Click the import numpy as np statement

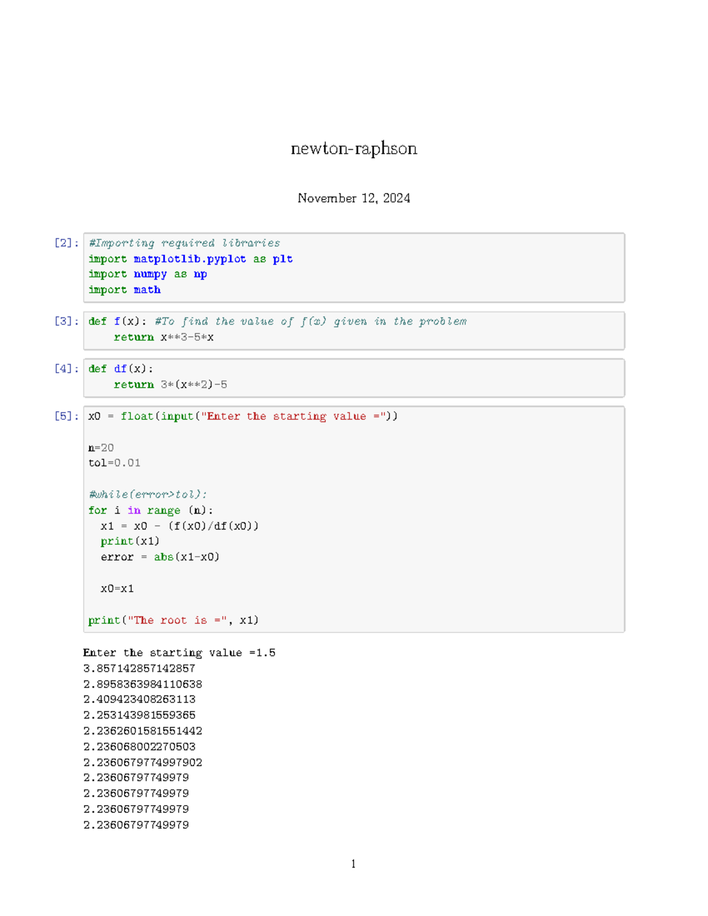(x=147, y=274)
